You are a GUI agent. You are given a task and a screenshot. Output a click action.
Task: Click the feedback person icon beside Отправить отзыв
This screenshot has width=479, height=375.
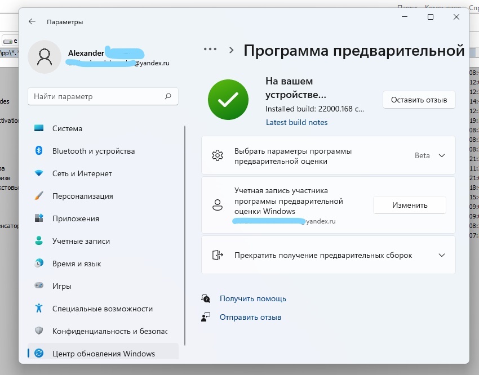coord(206,317)
